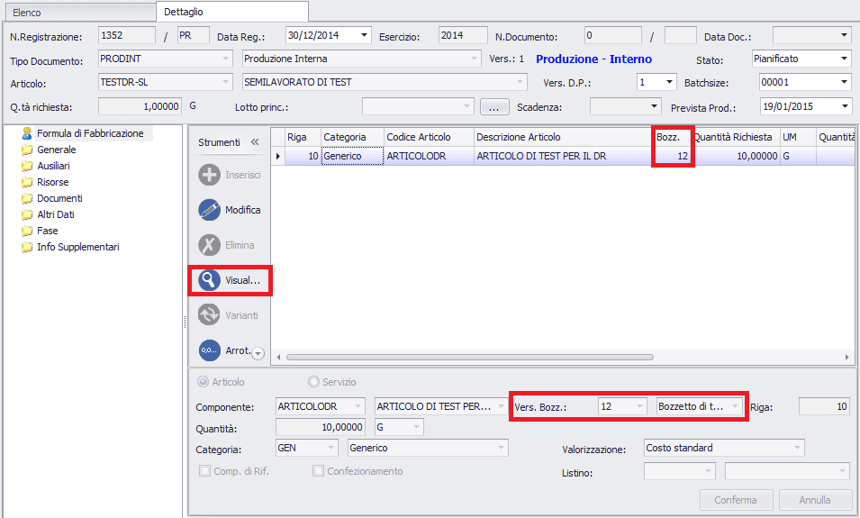Collapse the Strumenti panel with chevrons
860x518 pixels.
point(254,142)
